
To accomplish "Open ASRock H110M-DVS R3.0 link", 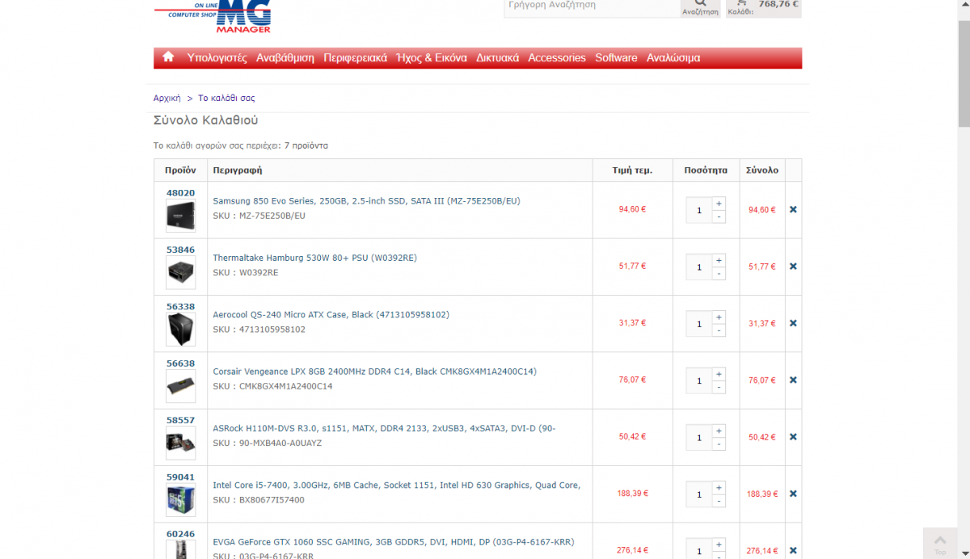I will point(384,428).
